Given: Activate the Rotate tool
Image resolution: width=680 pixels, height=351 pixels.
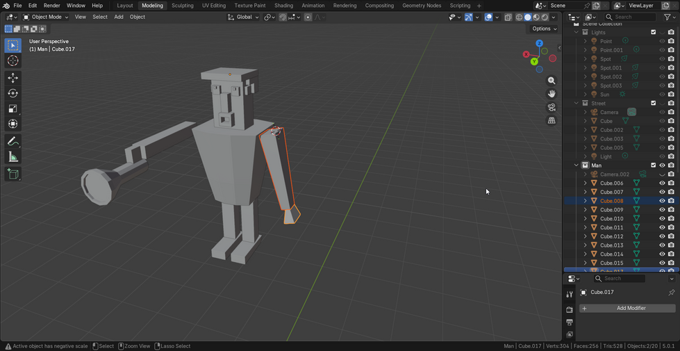Looking at the screenshot, I should [x=13, y=93].
